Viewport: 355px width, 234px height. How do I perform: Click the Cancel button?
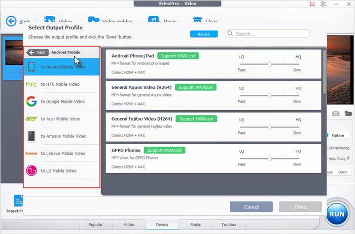[x=252, y=207]
